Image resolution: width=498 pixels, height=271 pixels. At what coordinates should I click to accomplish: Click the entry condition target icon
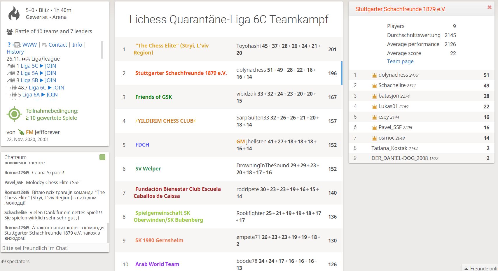14,114
